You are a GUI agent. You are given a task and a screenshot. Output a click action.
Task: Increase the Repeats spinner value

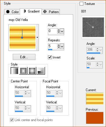pos(59,45)
